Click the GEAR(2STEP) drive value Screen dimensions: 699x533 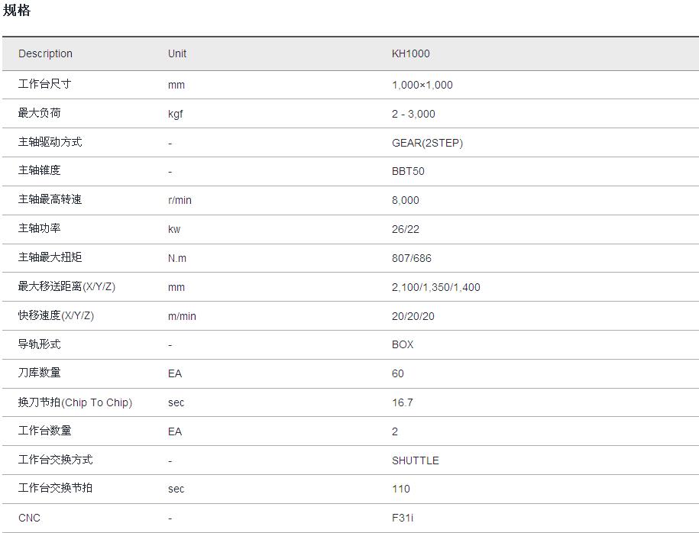pos(427,143)
